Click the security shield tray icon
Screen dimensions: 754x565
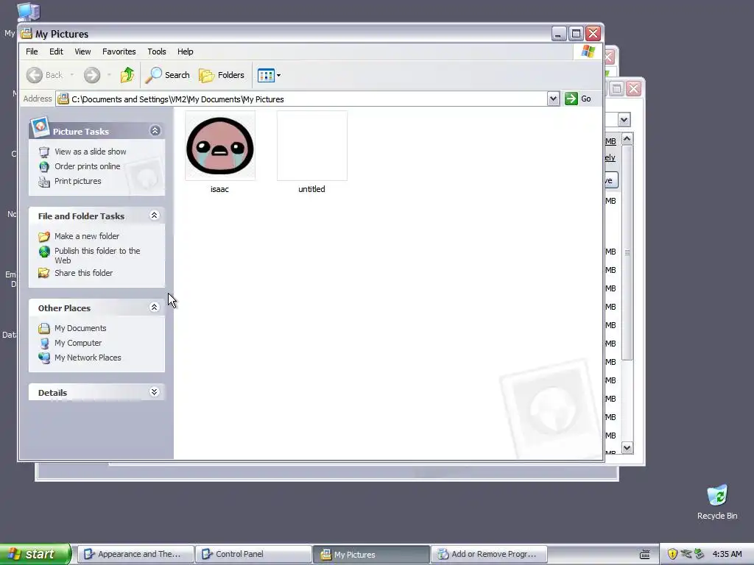[672, 554]
